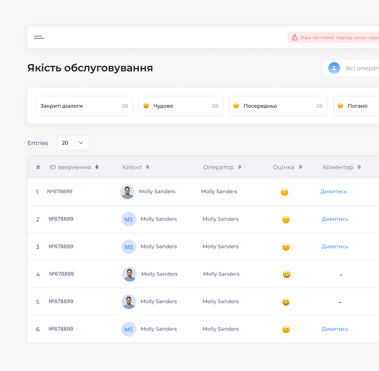Click ticket ID №678899 in row 1
The image size is (379, 371).
(60, 191)
